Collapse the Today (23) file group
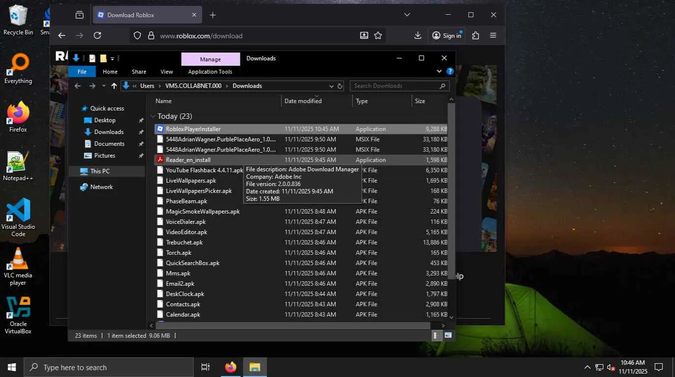The image size is (675, 377). [x=153, y=116]
